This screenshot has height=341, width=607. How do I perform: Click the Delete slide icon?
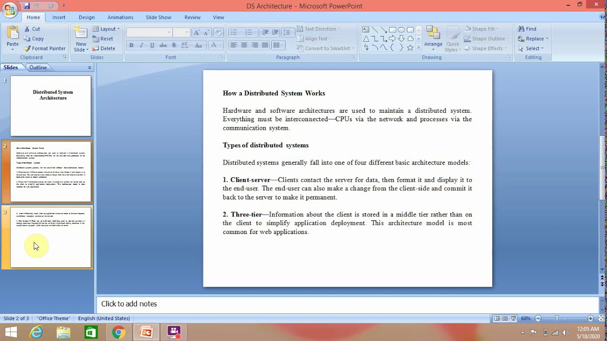pos(95,48)
